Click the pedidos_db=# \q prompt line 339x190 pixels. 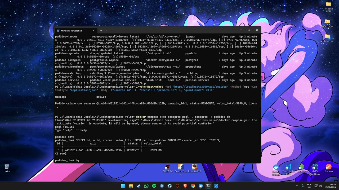click(x=67, y=160)
